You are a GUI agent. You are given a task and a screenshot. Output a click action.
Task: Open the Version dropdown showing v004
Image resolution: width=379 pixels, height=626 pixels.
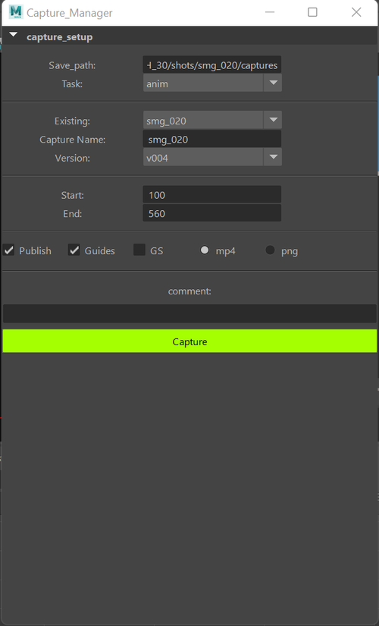[212, 158]
